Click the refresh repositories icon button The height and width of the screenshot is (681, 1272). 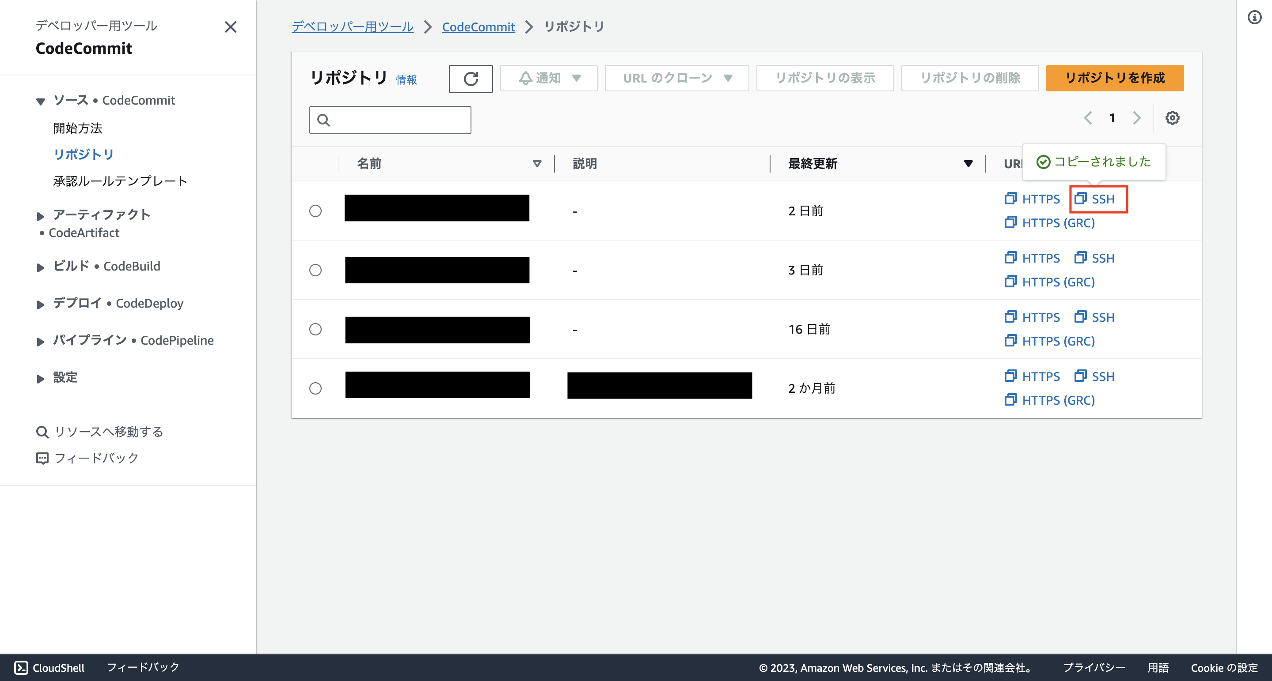click(x=470, y=79)
